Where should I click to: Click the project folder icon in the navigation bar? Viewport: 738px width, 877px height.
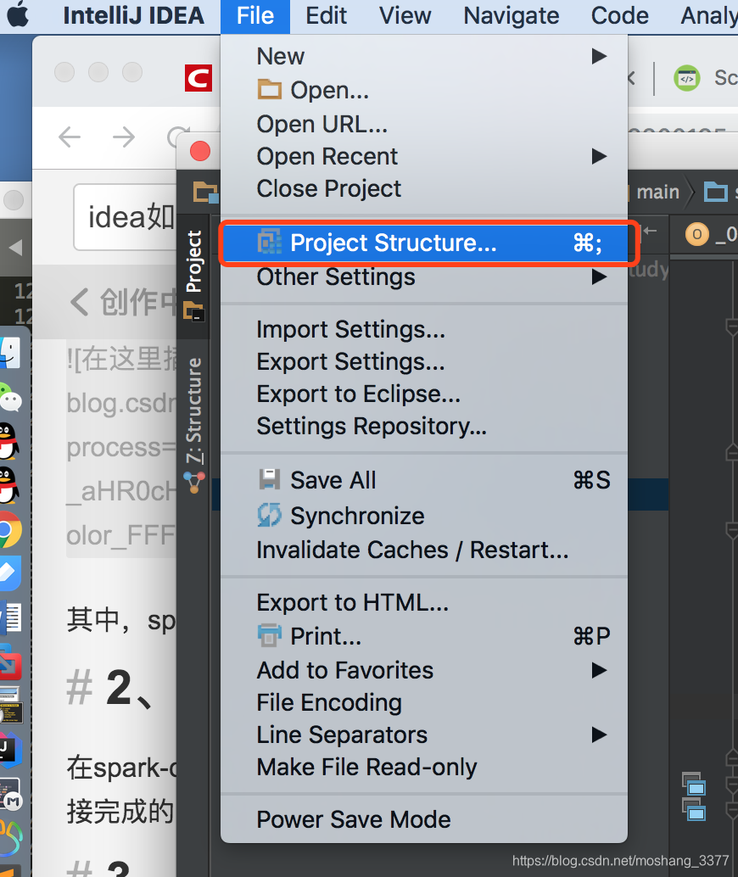[x=205, y=192]
